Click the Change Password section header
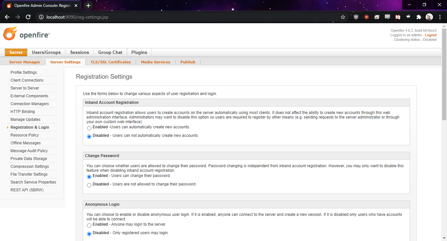This screenshot has width=447, height=241. pyautogui.click(x=246, y=156)
